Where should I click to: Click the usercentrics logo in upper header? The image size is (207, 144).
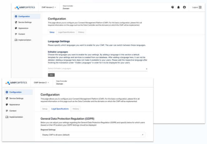click(x=25, y=7)
